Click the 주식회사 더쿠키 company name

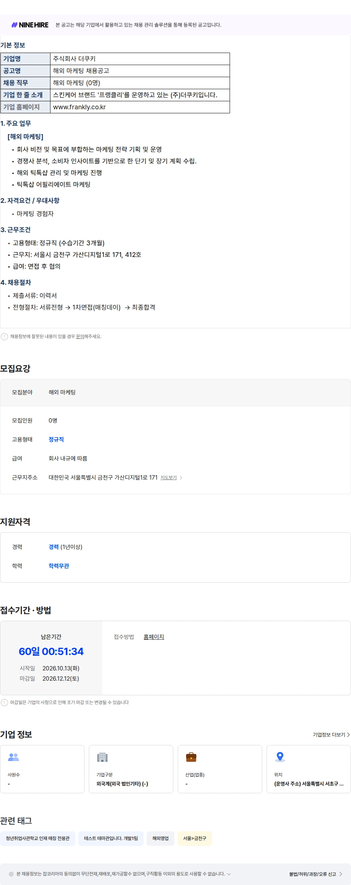click(x=74, y=59)
